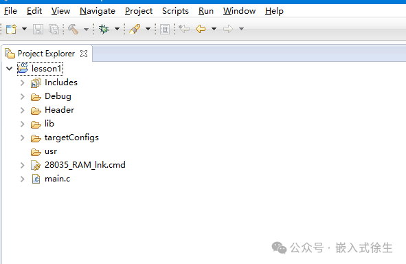Click the usr folder icon
Viewport: 406px width, 264px height.
(36, 152)
